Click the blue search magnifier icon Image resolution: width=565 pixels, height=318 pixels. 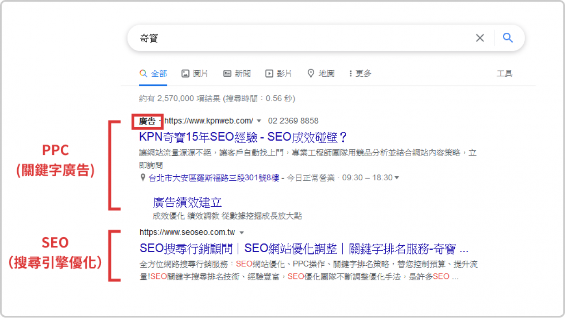pyautogui.click(x=508, y=38)
